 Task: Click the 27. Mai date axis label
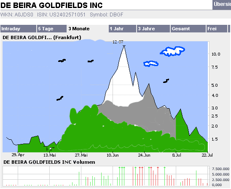81,155
